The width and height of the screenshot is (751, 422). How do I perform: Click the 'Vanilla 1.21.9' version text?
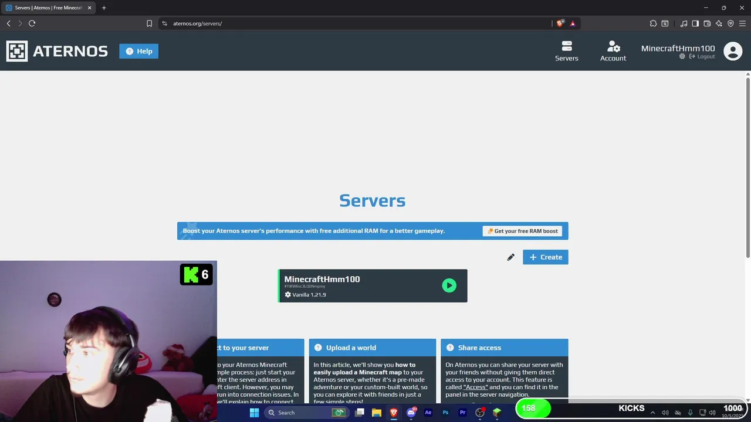[309, 295]
